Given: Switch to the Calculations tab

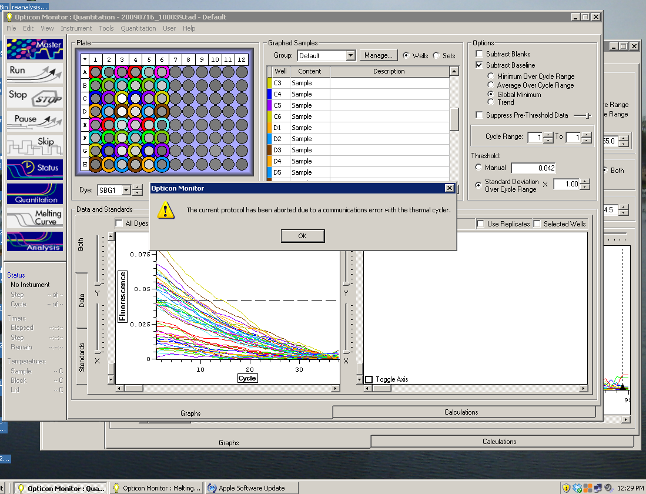Looking at the screenshot, I should pos(461,412).
